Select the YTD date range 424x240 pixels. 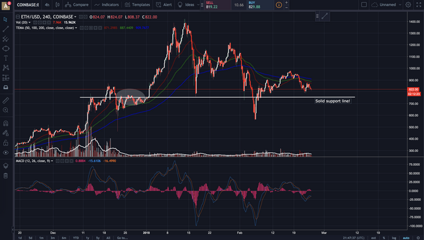click(x=76, y=238)
